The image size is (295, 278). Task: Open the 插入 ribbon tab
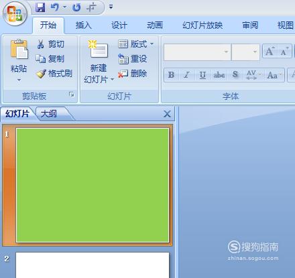pos(84,25)
